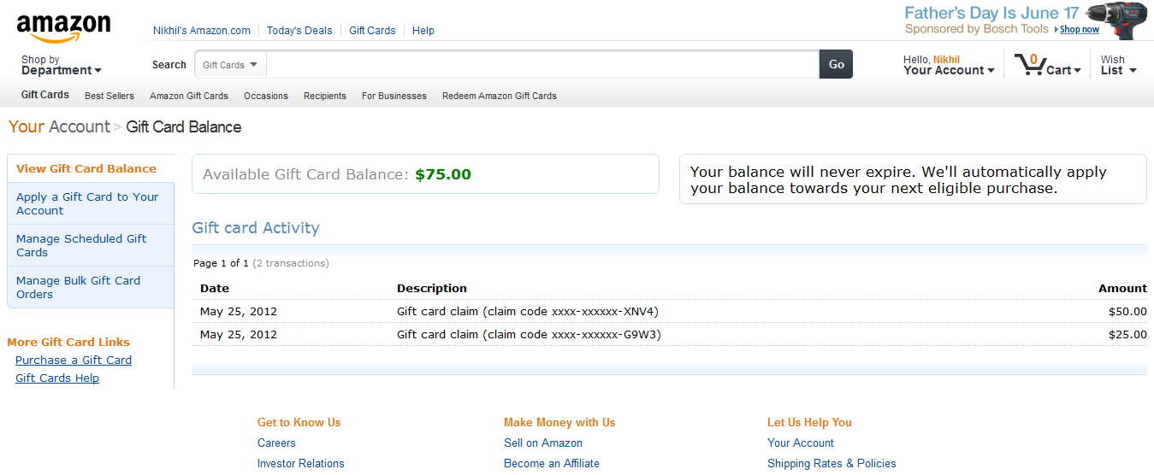This screenshot has height=475, width=1154.
Task: Open Investor Relations footer link
Action: [301, 463]
